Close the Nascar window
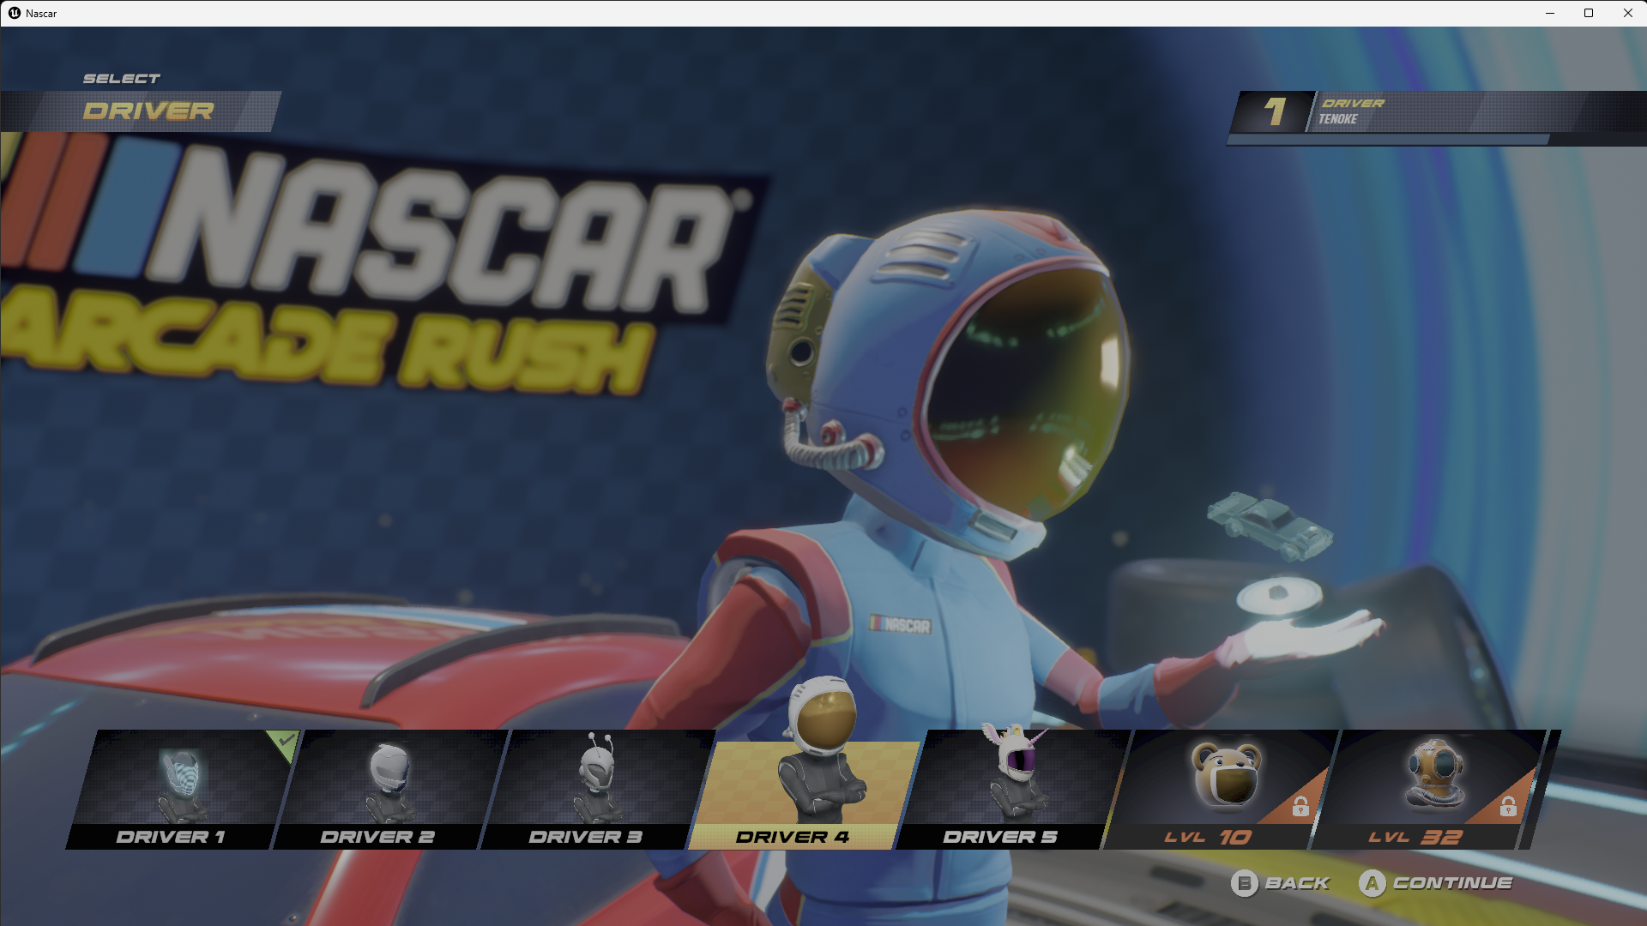The width and height of the screenshot is (1647, 926). coord(1627,13)
